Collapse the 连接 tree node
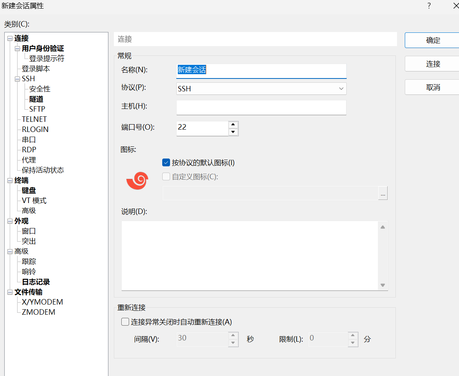The height and width of the screenshot is (376, 459). click(10, 38)
